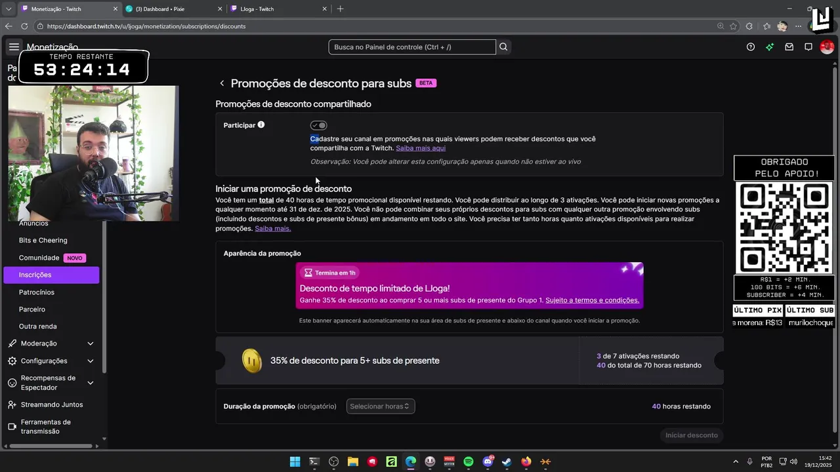Click the Iniciar desconto button
The image size is (840, 472).
(x=692, y=435)
